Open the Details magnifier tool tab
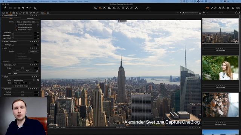The image size is (241, 135). click(20, 13)
